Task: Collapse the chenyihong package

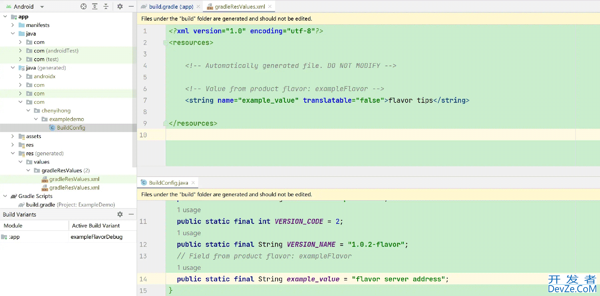Action: coord(28,110)
